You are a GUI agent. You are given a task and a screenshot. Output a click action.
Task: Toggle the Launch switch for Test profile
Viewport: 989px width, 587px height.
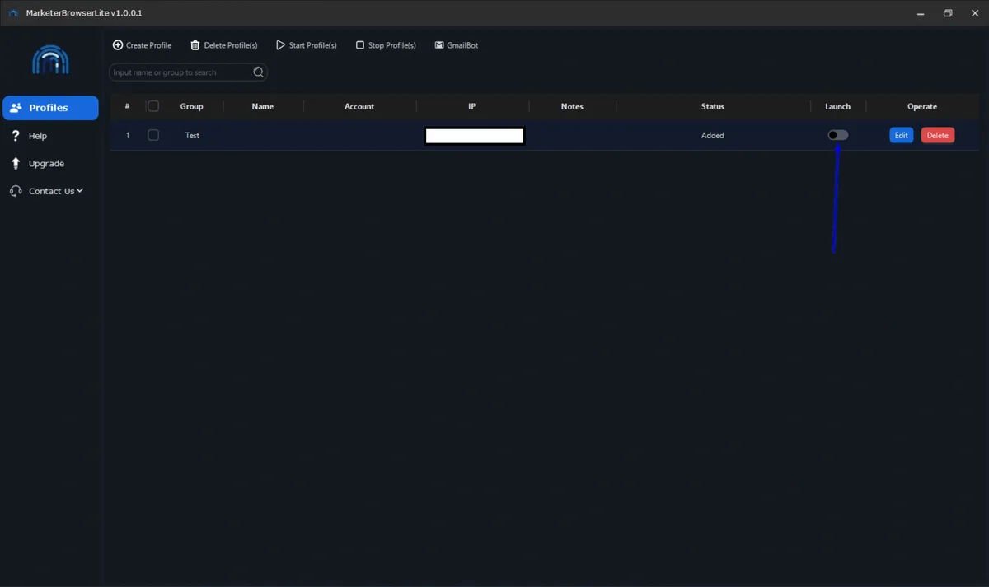[838, 135]
